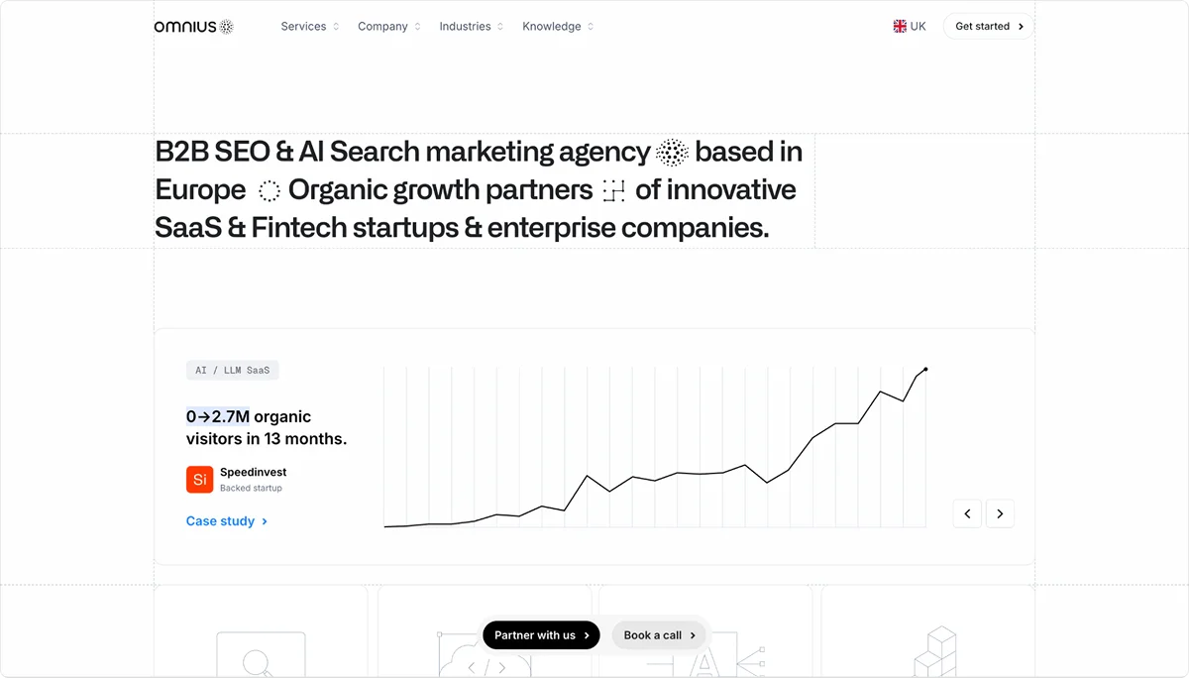Click the Get started button
This screenshot has width=1189, height=678.
point(988,26)
